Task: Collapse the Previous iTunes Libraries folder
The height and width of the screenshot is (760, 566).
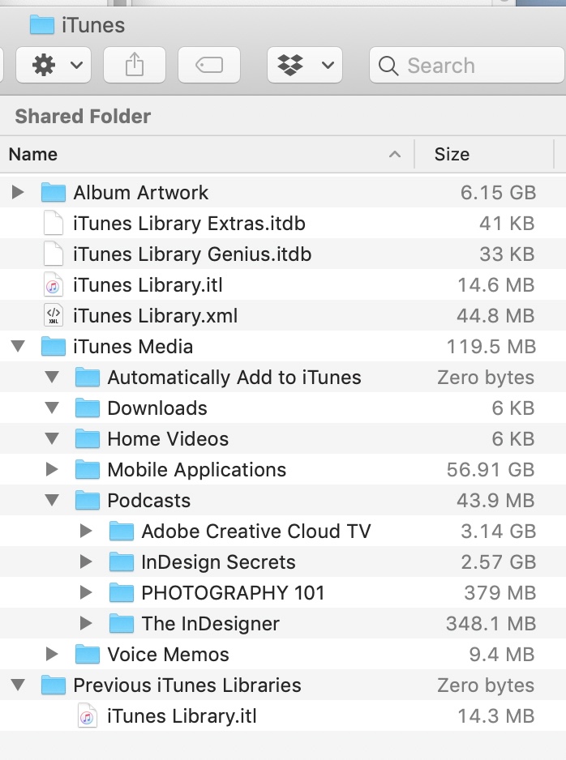Action: pos(18,685)
